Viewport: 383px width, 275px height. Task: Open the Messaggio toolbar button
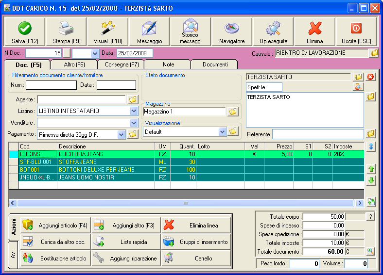point(149,29)
